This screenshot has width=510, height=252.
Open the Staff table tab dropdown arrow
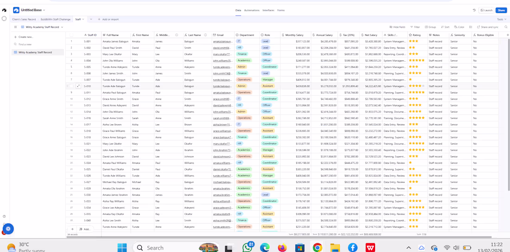pos(83,19)
